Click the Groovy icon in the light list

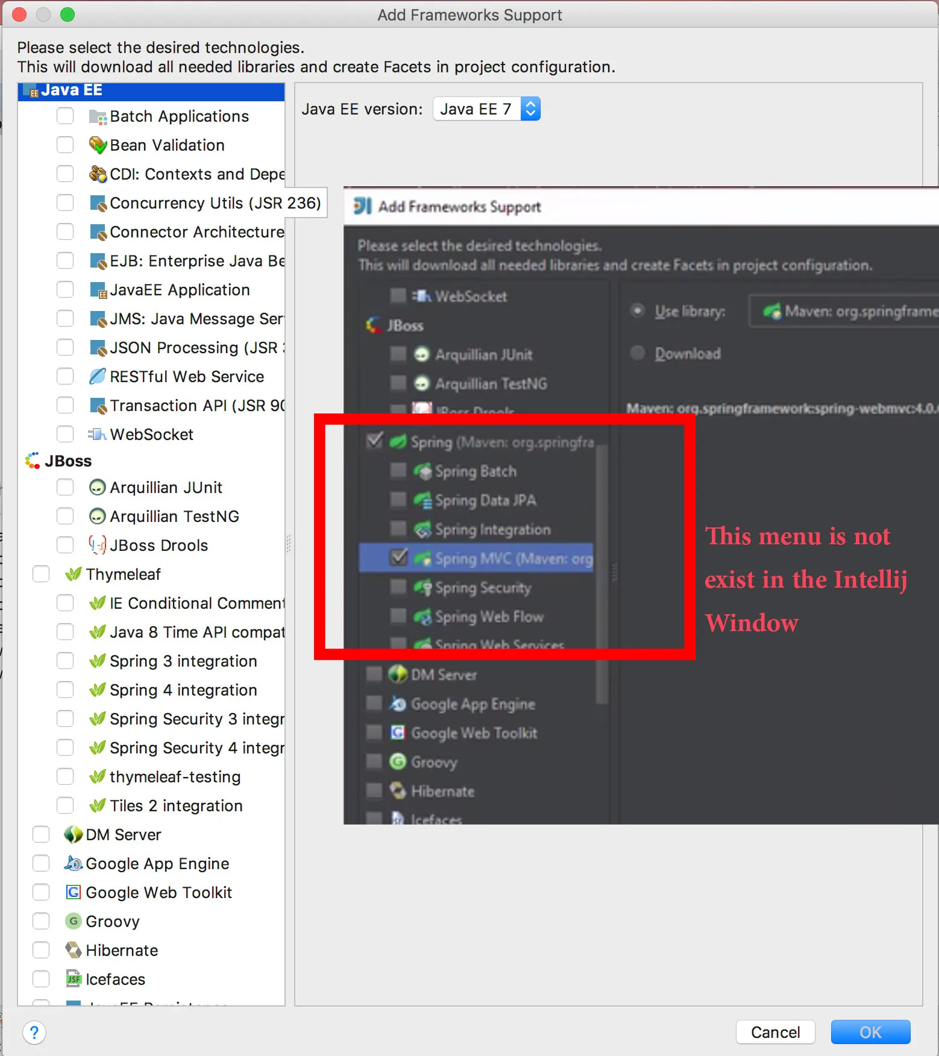coord(74,922)
